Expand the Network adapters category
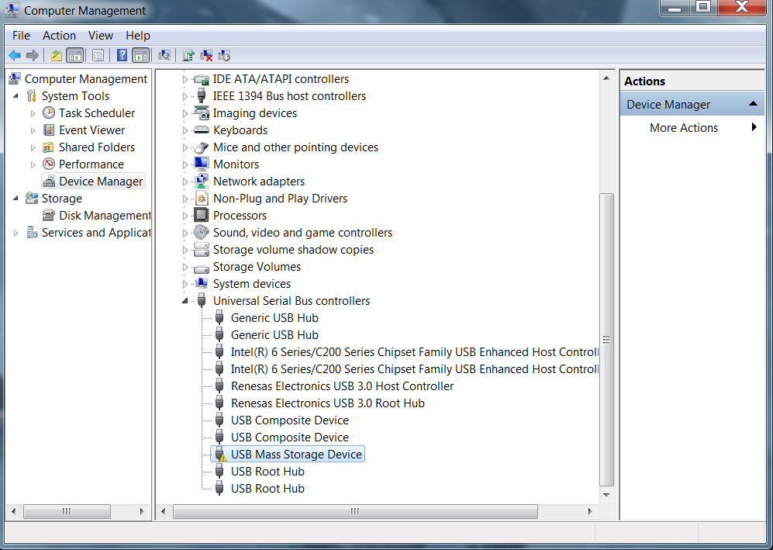Image resolution: width=773 pixels, height=550 pixels. pyautogui.click(x=185, y=182)
